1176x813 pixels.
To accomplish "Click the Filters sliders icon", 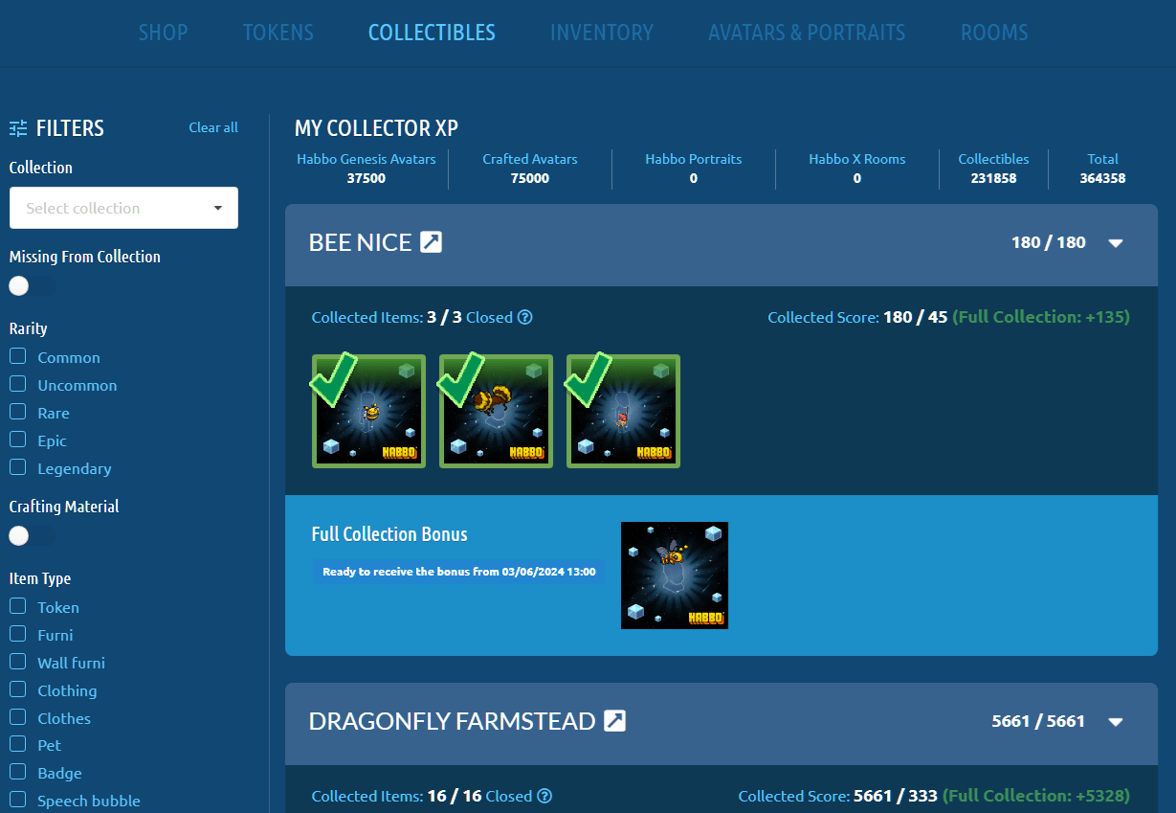I will pyautogui.click(x=18, y=128).
